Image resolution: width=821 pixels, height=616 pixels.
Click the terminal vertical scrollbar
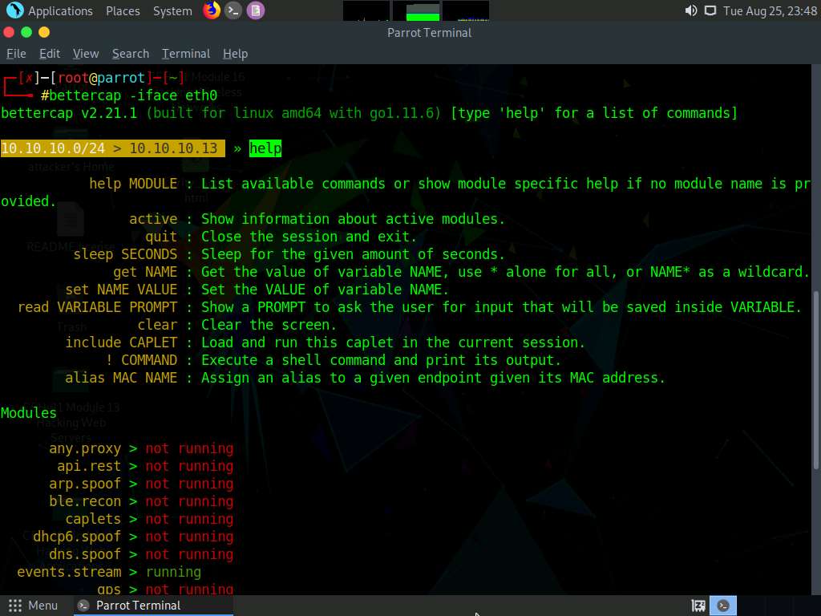point(815,379)
